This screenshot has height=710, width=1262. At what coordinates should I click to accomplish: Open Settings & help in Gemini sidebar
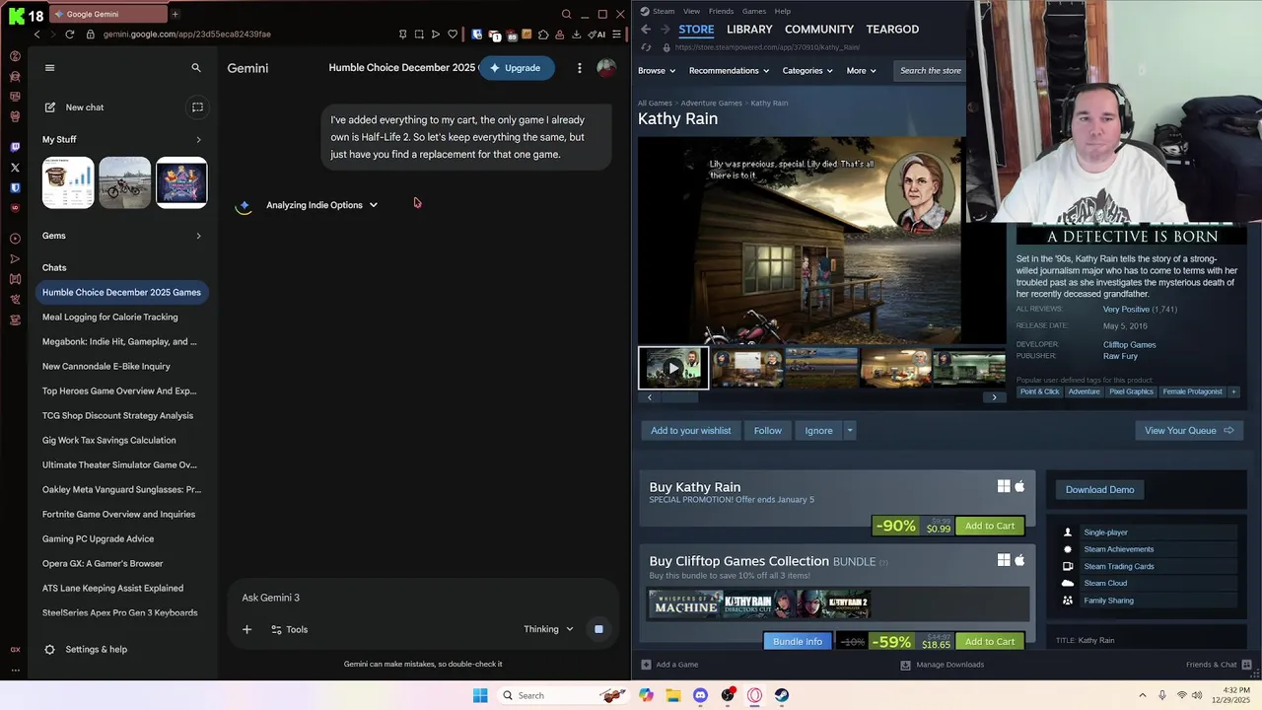[x=86, y=650]
